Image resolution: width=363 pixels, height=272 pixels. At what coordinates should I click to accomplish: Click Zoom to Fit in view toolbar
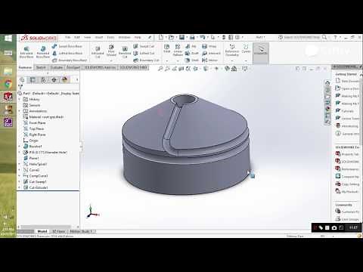[160, 69]
